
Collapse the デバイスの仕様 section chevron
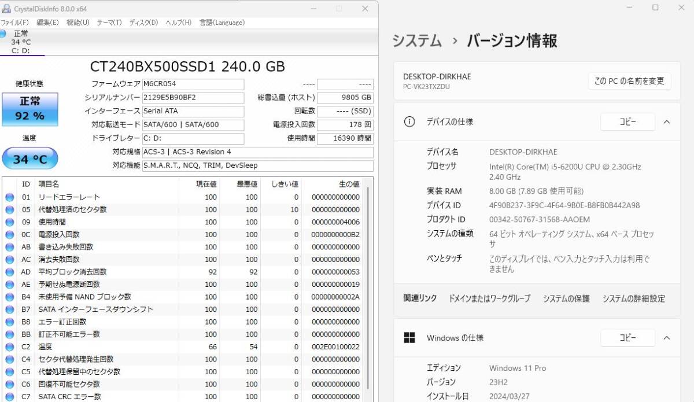coord(667,122)
